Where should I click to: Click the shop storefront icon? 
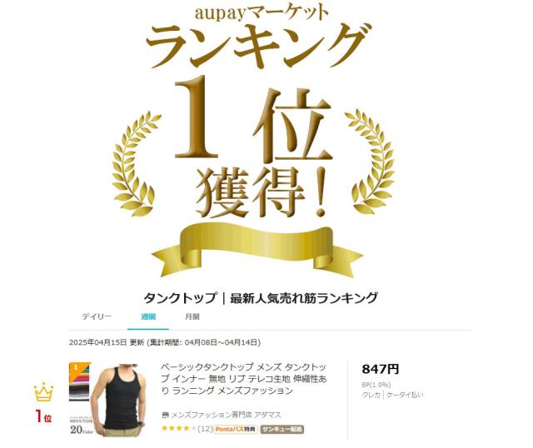click(165, 415)
